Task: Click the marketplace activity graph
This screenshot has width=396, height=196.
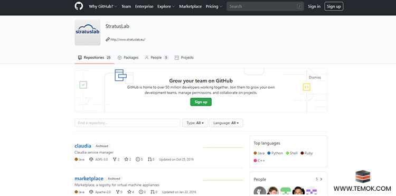Action: (223, 180)
